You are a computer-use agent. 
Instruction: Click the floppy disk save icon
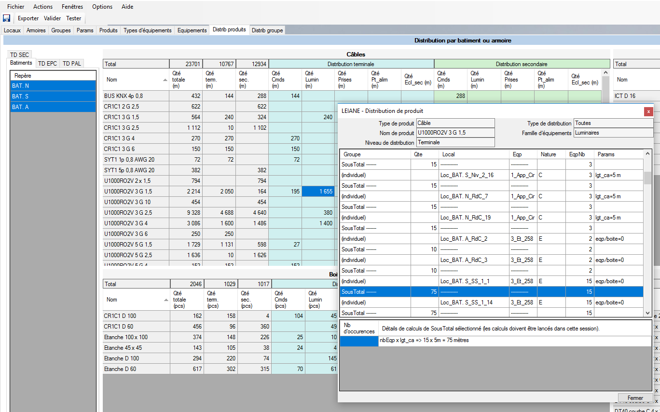6,18
